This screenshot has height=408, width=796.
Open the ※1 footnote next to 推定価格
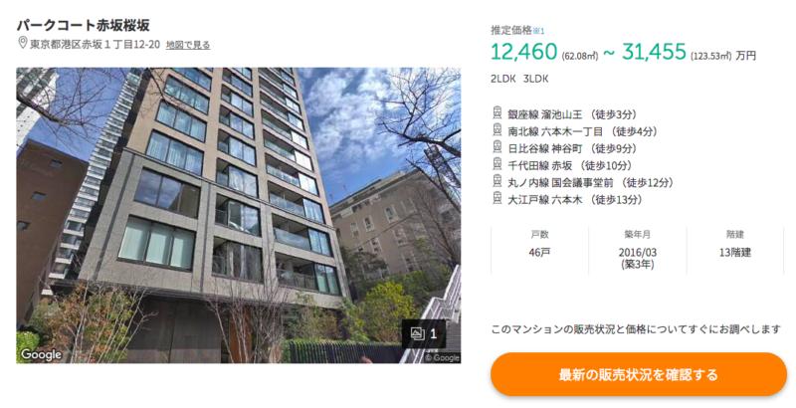538,31
